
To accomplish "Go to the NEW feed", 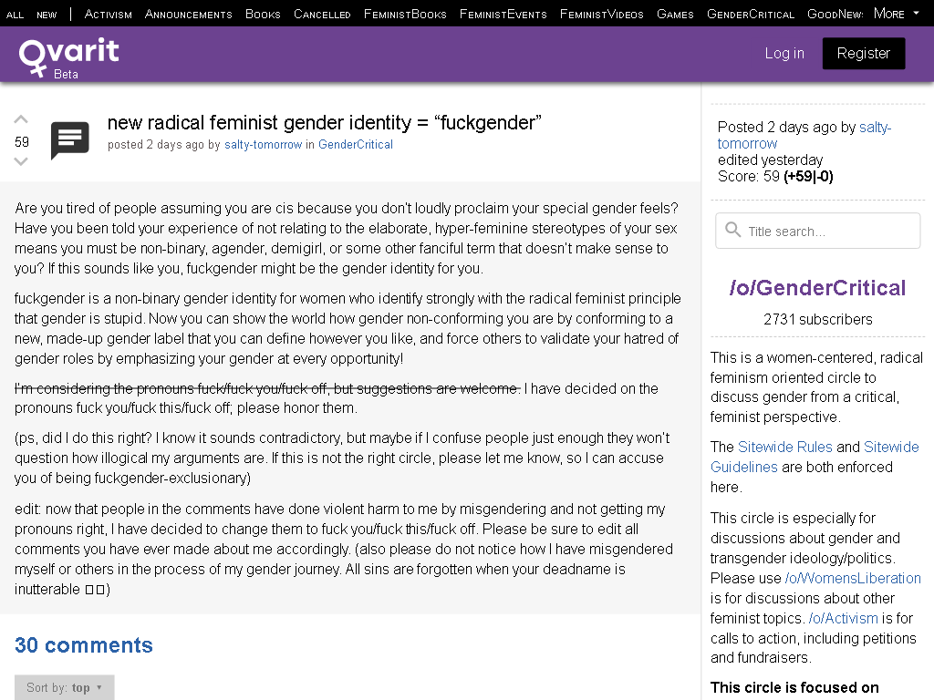I will (47, 15).
